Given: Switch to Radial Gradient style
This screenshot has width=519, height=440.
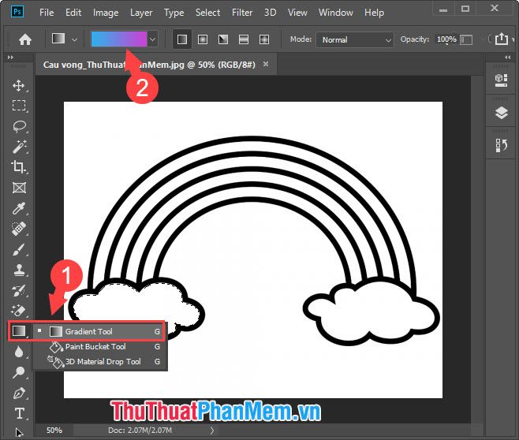Looking at the screenshot, I should (x=203, y=39).
